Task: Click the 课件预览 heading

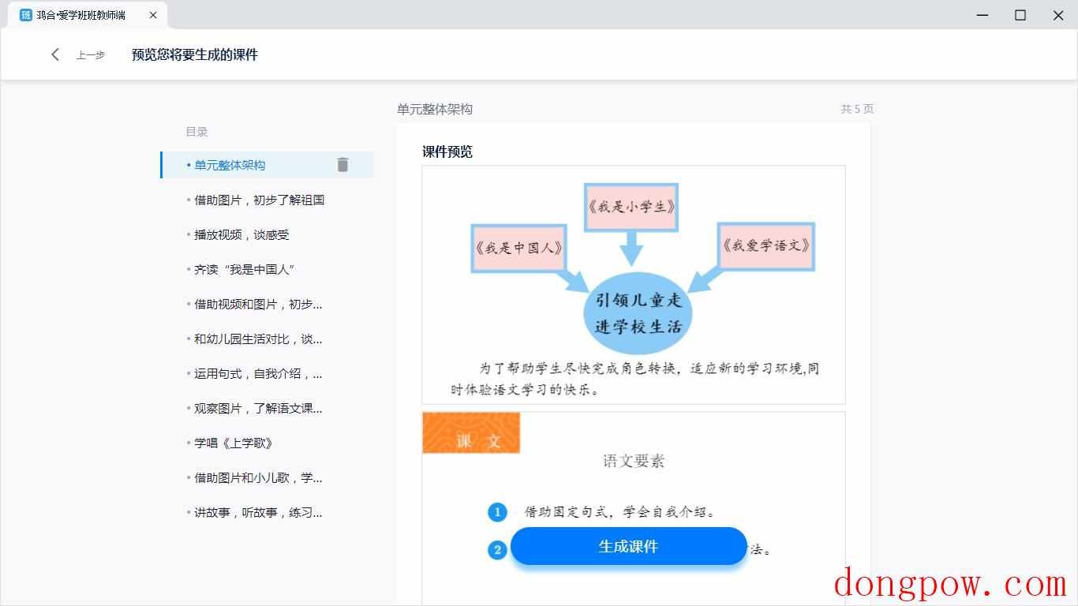Action: pos(447,151)
